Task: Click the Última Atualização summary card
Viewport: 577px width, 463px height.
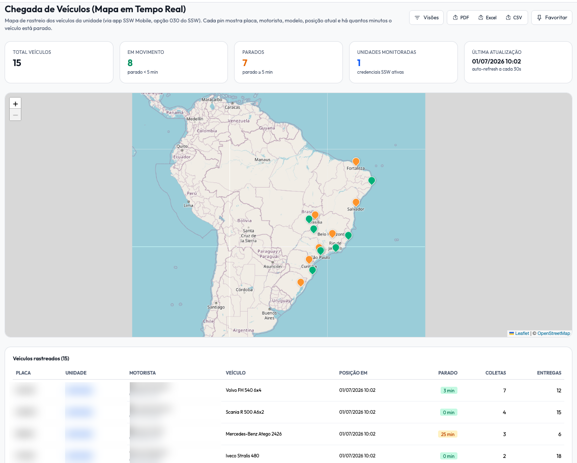Action: click(x=518, y=62)
